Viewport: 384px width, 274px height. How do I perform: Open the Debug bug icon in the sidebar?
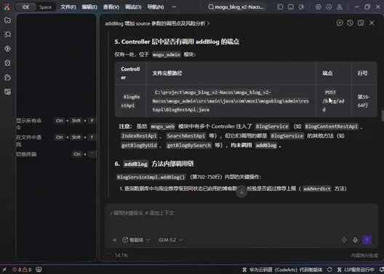pyautogui.click(x=7, y=63)
